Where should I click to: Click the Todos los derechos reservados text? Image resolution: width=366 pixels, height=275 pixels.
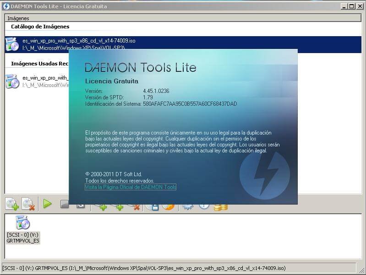coord(120,181)
